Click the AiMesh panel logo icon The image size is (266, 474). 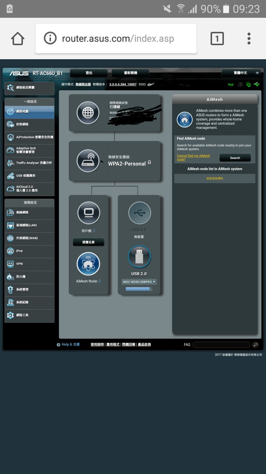pyautogui.click(x=184, y=119)
